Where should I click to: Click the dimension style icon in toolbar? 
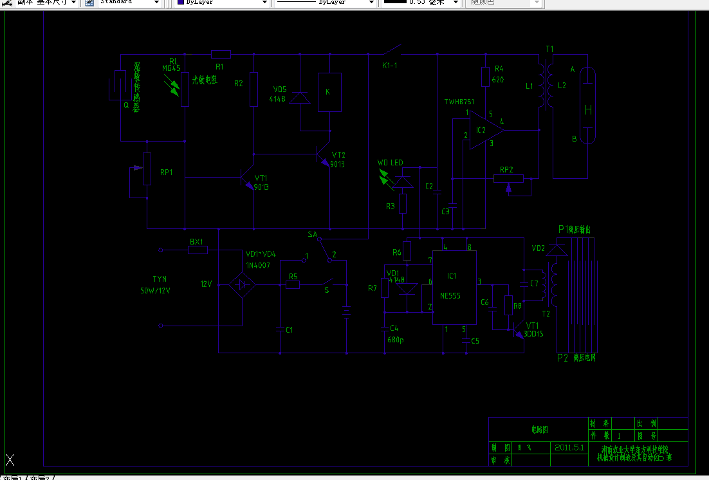[x=7, y=3]
